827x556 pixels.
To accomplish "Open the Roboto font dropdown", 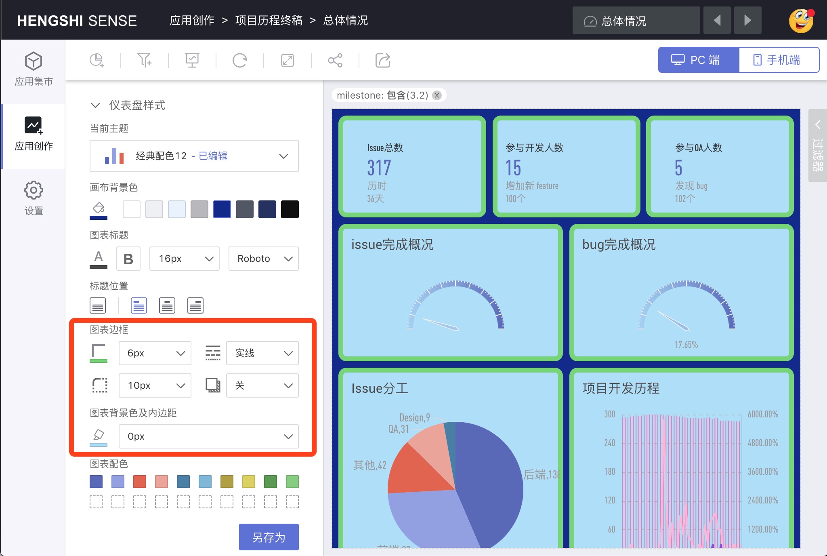I will click(264, 259).
